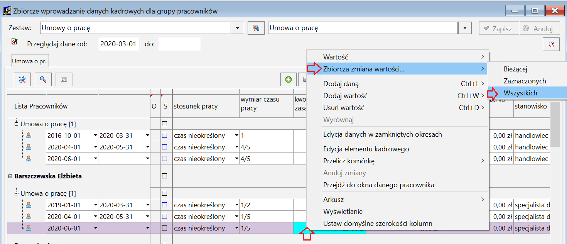Select Ustaw domyślne szerokości kolumn
Image resolution: width=567 pixels, height=244 pixels.
coord(397,224)
